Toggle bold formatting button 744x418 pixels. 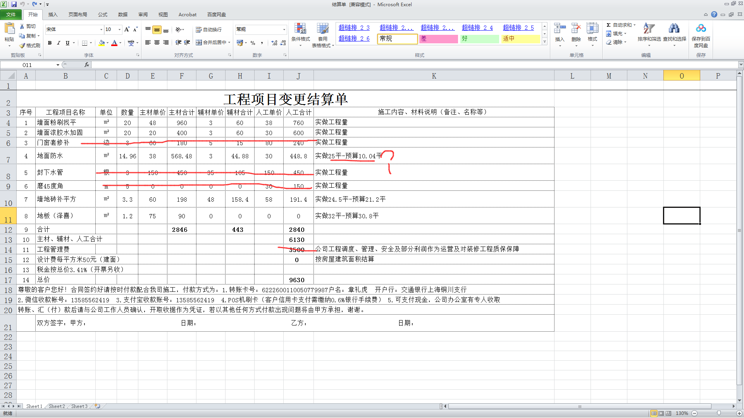click(x=50, y=43)
